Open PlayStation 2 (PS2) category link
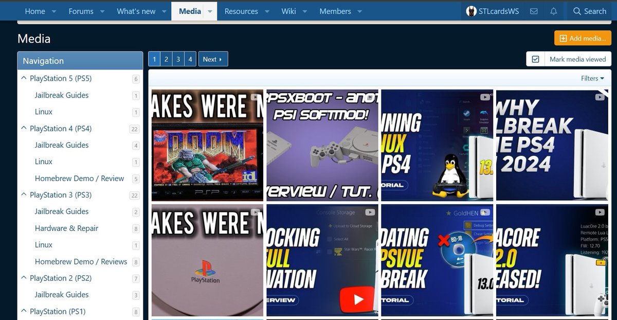This screenshot has height=320, width=617. (61, 278)
